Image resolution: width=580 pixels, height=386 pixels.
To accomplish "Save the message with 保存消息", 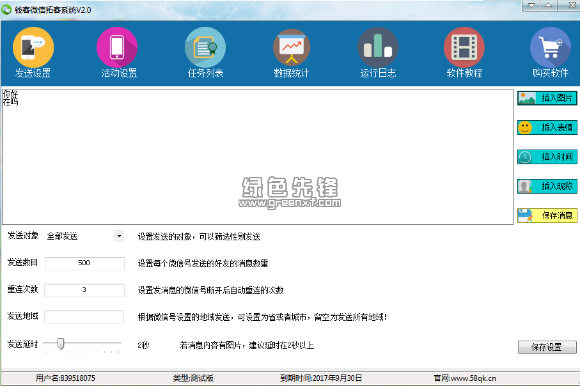I will (x=547, y=216).
